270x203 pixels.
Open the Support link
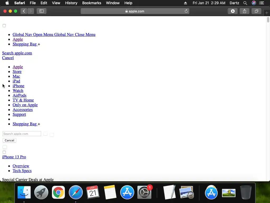click(19, 114)
